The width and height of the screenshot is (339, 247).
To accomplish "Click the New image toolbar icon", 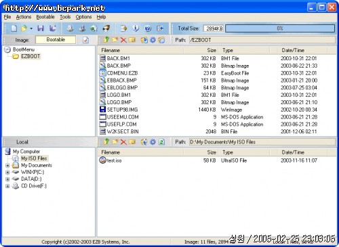I will 14,28.
